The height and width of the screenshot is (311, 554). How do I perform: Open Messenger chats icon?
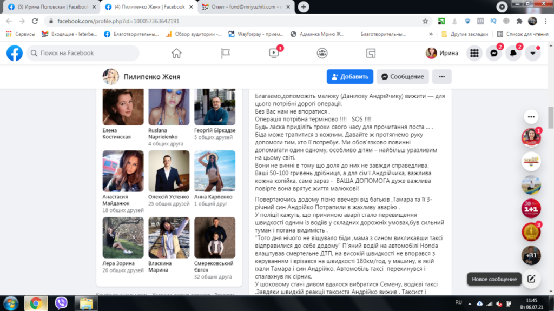click(x=493, y=53)
